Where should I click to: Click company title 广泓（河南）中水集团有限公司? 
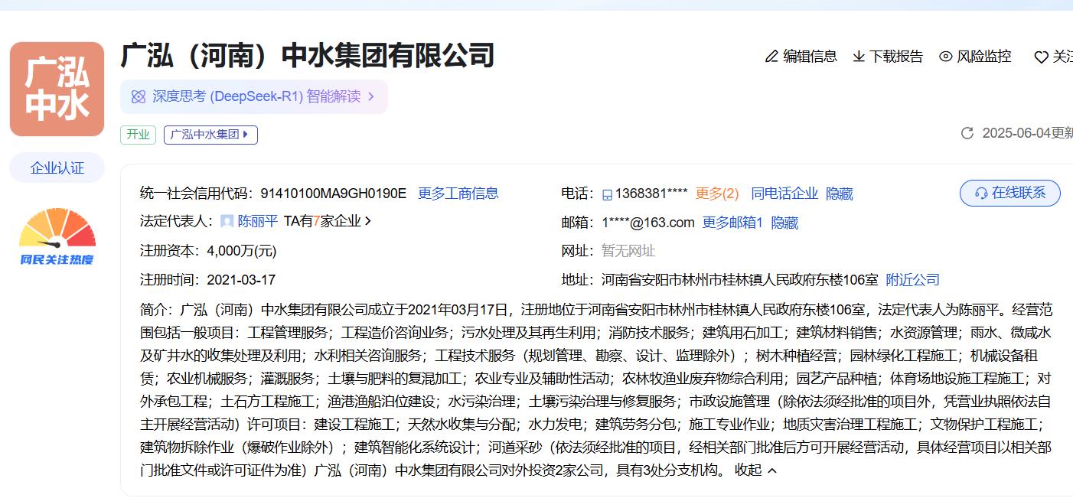308,56
